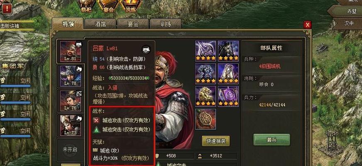The width and height of the screenshot is (362, 166).
Task: Open the 宴会 tab in the panel
Action: (133, 24)
